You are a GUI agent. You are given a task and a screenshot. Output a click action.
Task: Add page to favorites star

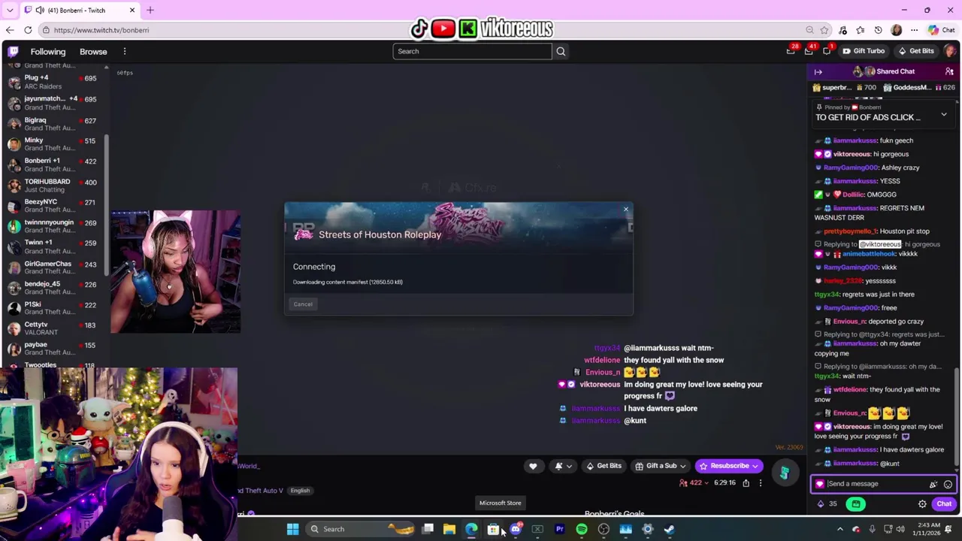tap(824, 30)
